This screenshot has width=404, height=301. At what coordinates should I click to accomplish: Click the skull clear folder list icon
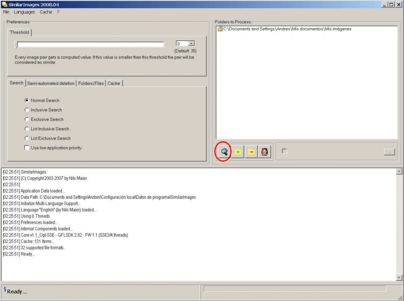[265, 152]
